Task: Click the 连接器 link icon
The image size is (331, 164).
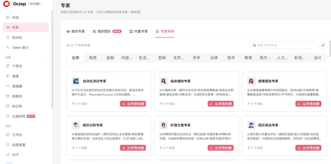Action: [x=8, y=86]
